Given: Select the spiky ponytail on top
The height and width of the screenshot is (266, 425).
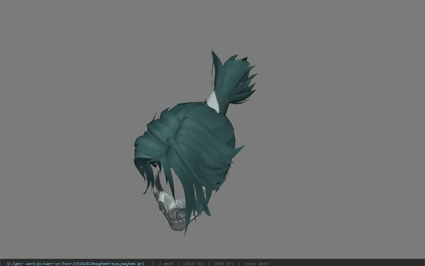Looking at the screenshot, I should 234,78.
